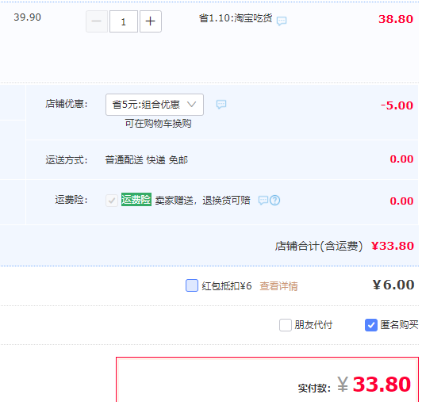Click the chat bubble icon beside 淘宝吃货

click(282, 21)
